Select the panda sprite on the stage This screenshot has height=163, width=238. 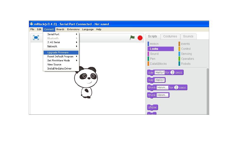pyautogui.click(x=86, y=82)
